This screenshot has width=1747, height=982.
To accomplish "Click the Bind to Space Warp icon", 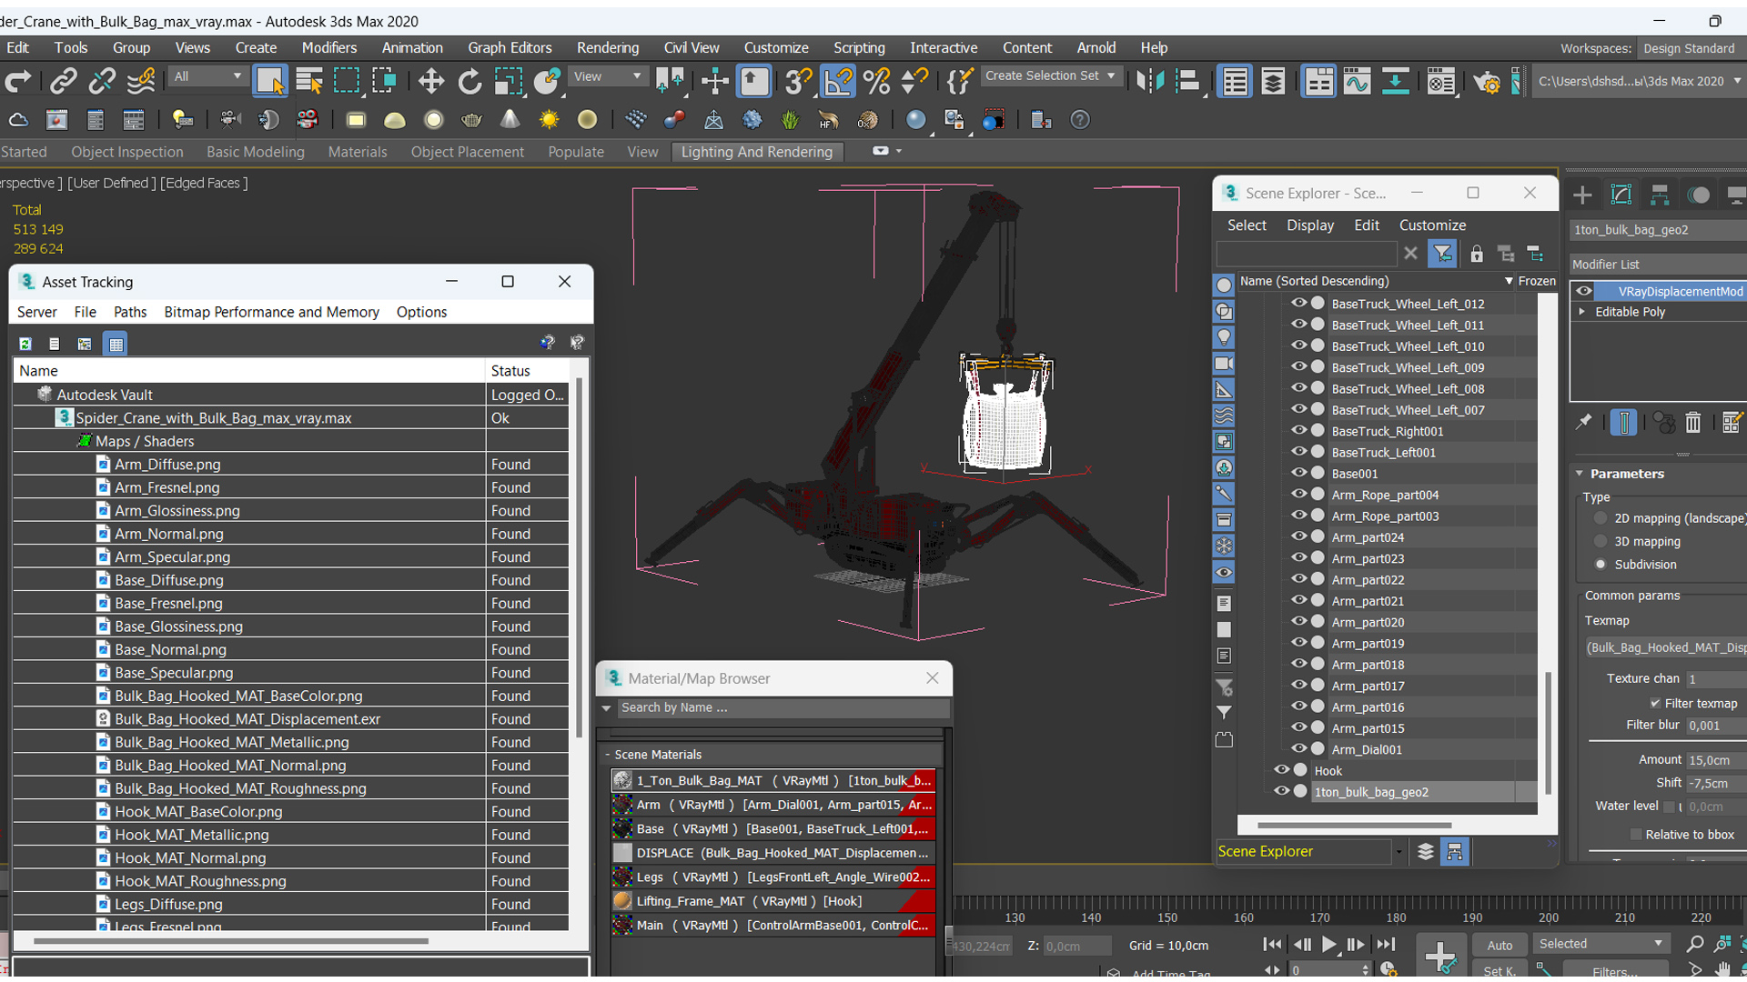I will (x=140, y=82).
